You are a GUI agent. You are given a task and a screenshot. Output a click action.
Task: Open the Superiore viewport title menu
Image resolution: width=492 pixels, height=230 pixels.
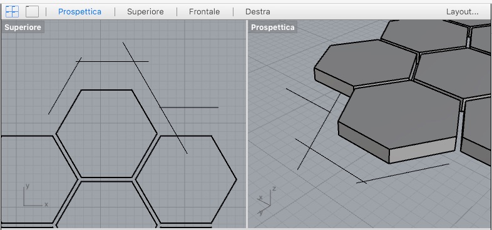(x=23, y=27)
